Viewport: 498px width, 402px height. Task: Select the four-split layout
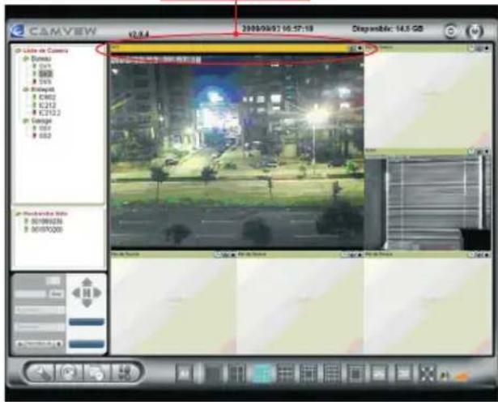236,373
